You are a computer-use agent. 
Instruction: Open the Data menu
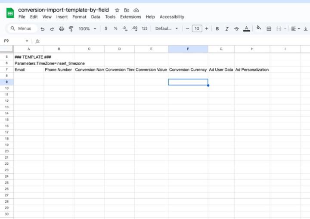(96, 17)
